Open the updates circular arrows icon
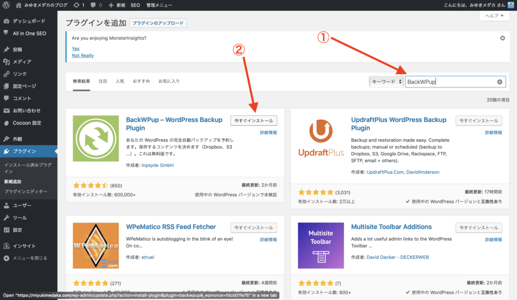Image resolution: width=517 pixels, height=300 pixels. 77,5
